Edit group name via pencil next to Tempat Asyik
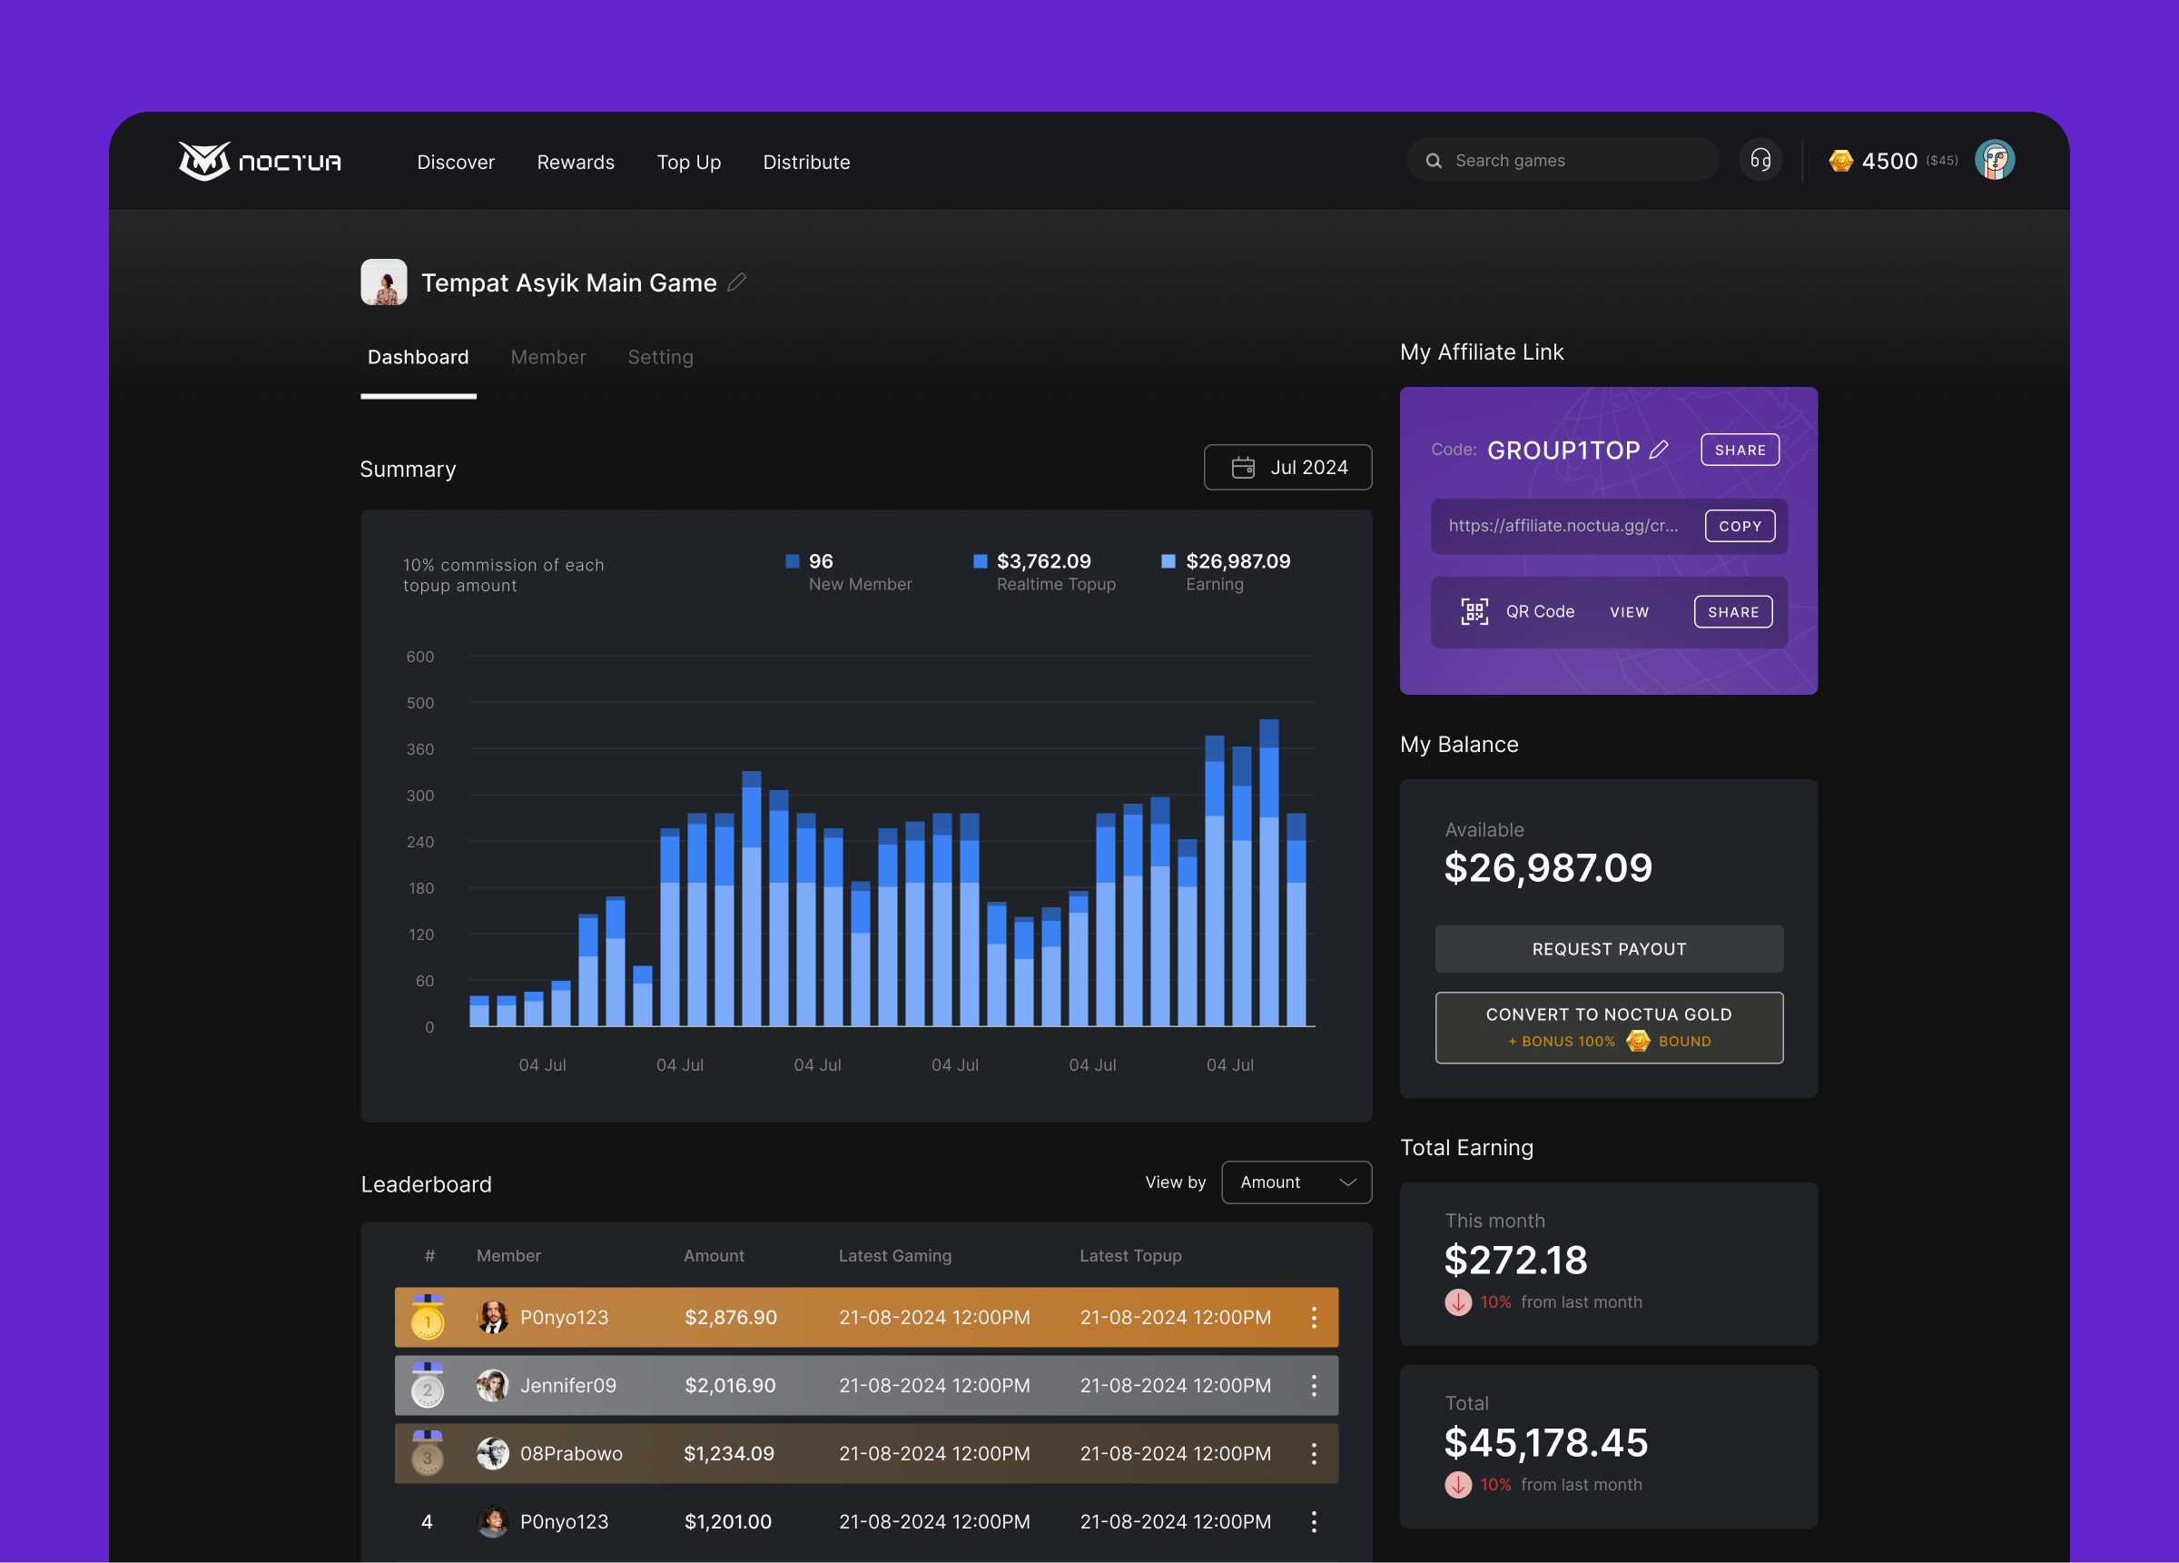 tap(738, 282)
